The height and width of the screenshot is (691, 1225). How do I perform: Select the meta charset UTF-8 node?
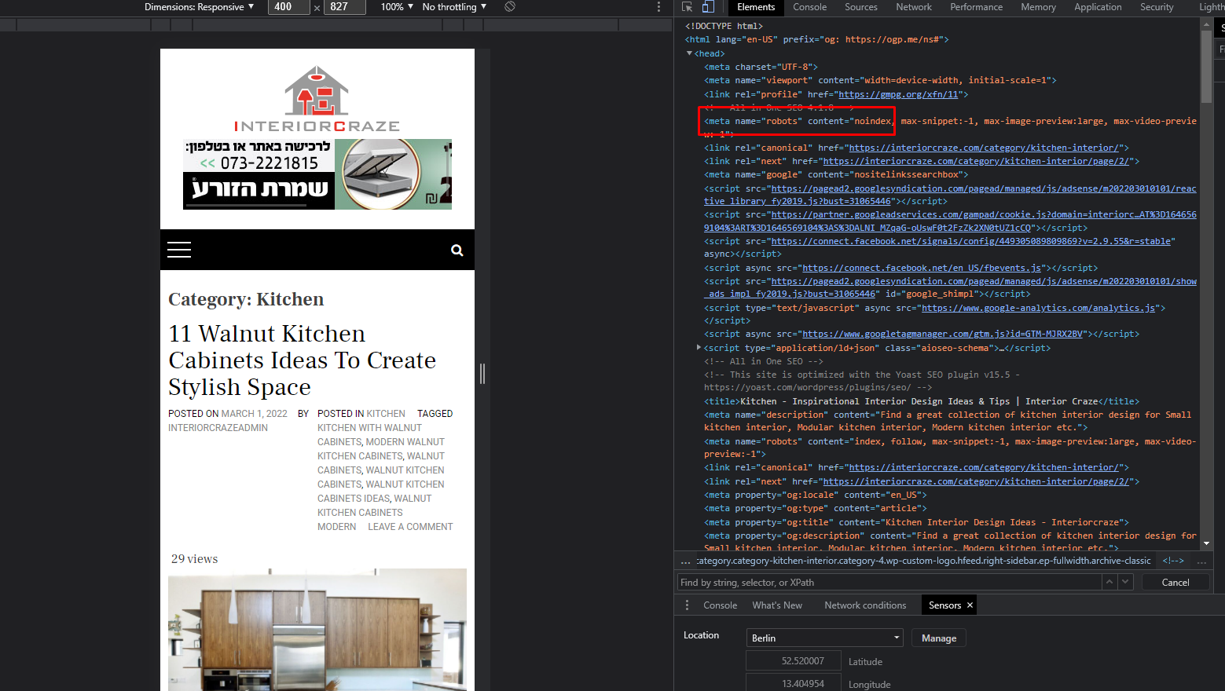[x=761, y=67]
